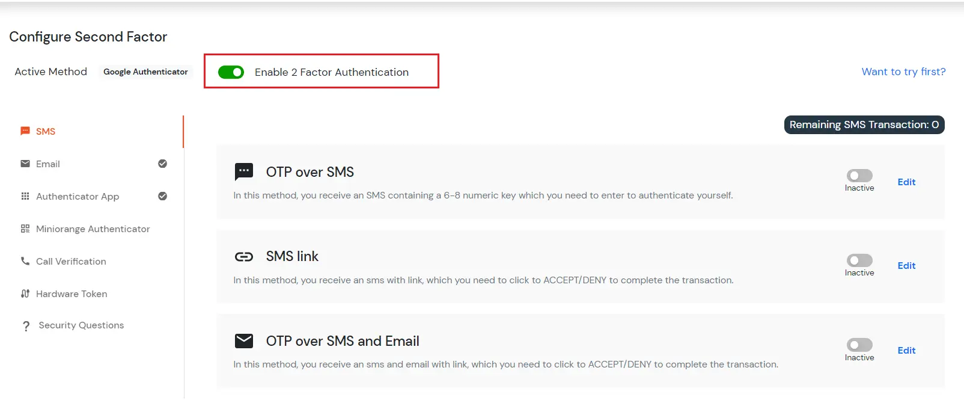Turn on the SMS link toggle

coord(859,261)
